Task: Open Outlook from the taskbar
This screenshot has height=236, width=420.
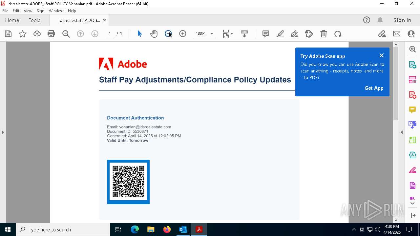Action: pyautogui.click(x=183, y=229)
